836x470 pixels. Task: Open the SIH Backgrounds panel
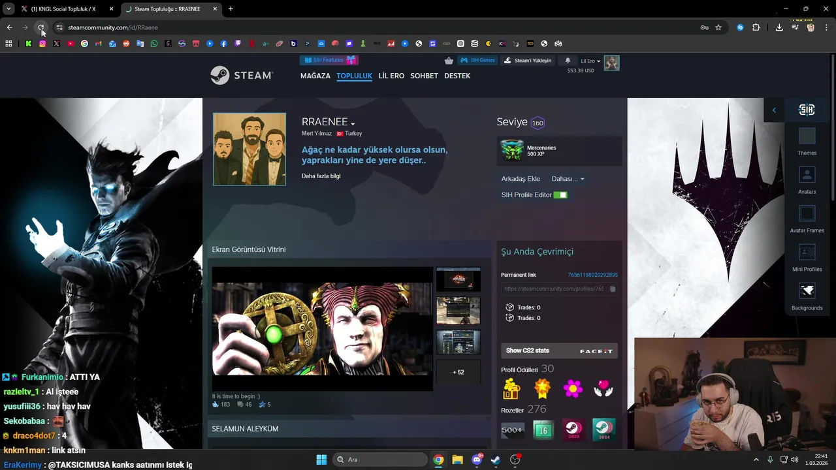pyautogui.click(x=807, y=296)
